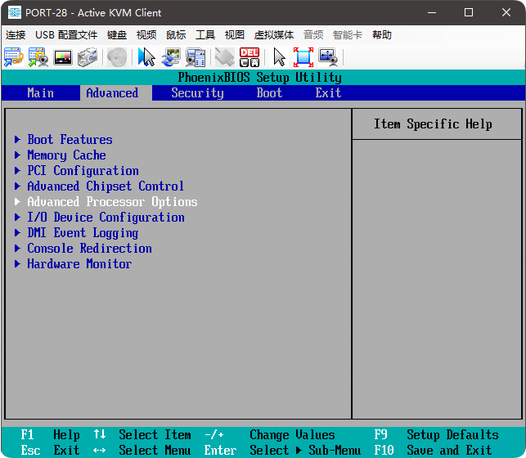Select the Hardware Monitor text entry
Screen dimensions: 526x458
pos(79,263)
